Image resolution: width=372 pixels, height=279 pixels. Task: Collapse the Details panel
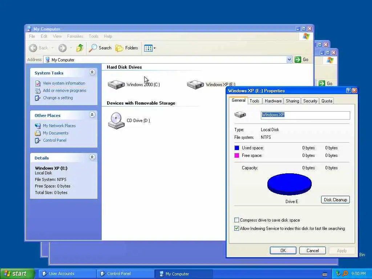click(92, 157)
